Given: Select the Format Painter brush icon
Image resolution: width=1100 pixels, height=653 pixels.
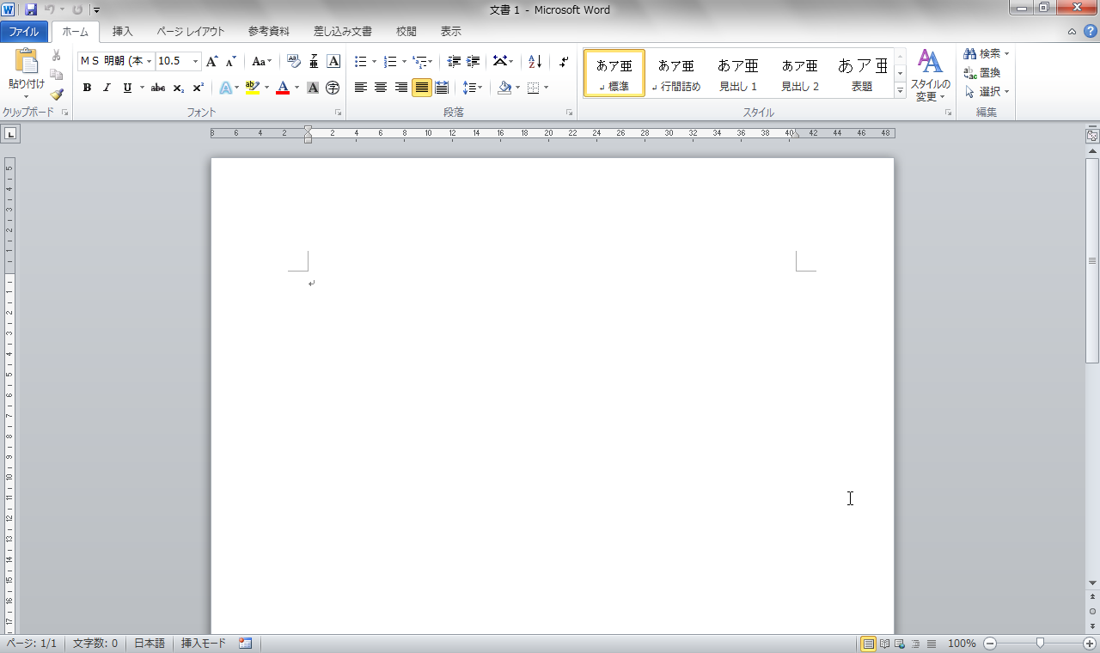Looking at the screenshot, I should coord(57,94).
